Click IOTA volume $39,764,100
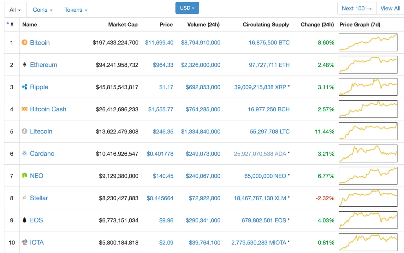The image size is (404, 253). coord(205,243)
